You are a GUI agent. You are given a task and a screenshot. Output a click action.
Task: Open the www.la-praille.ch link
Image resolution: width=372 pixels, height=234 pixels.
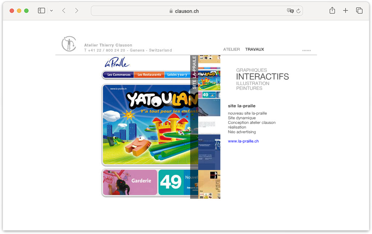tap(243, 141)
